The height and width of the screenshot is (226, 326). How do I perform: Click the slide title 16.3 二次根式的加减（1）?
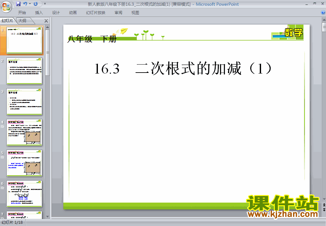click(183, 68)
